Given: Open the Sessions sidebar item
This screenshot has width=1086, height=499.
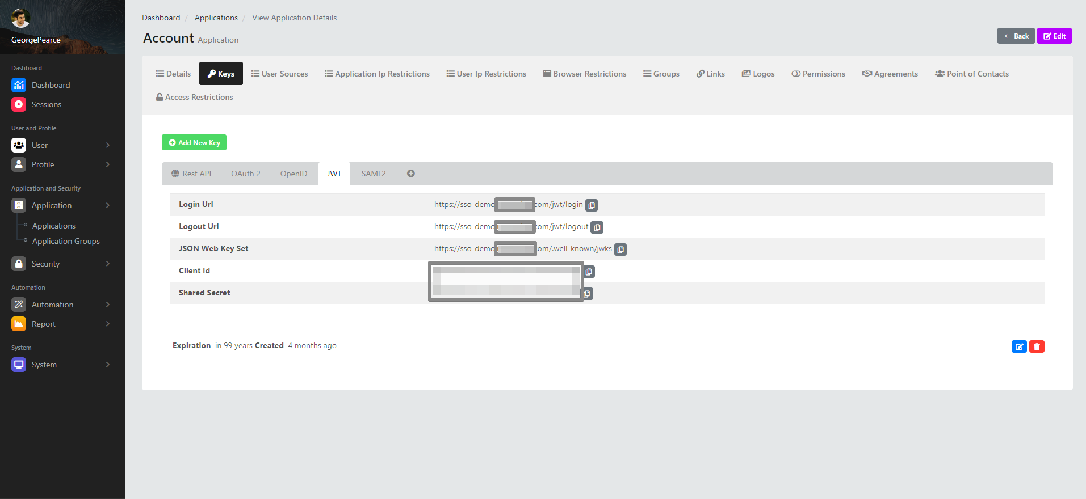Looking at the screenshot, I should (46, 104).
